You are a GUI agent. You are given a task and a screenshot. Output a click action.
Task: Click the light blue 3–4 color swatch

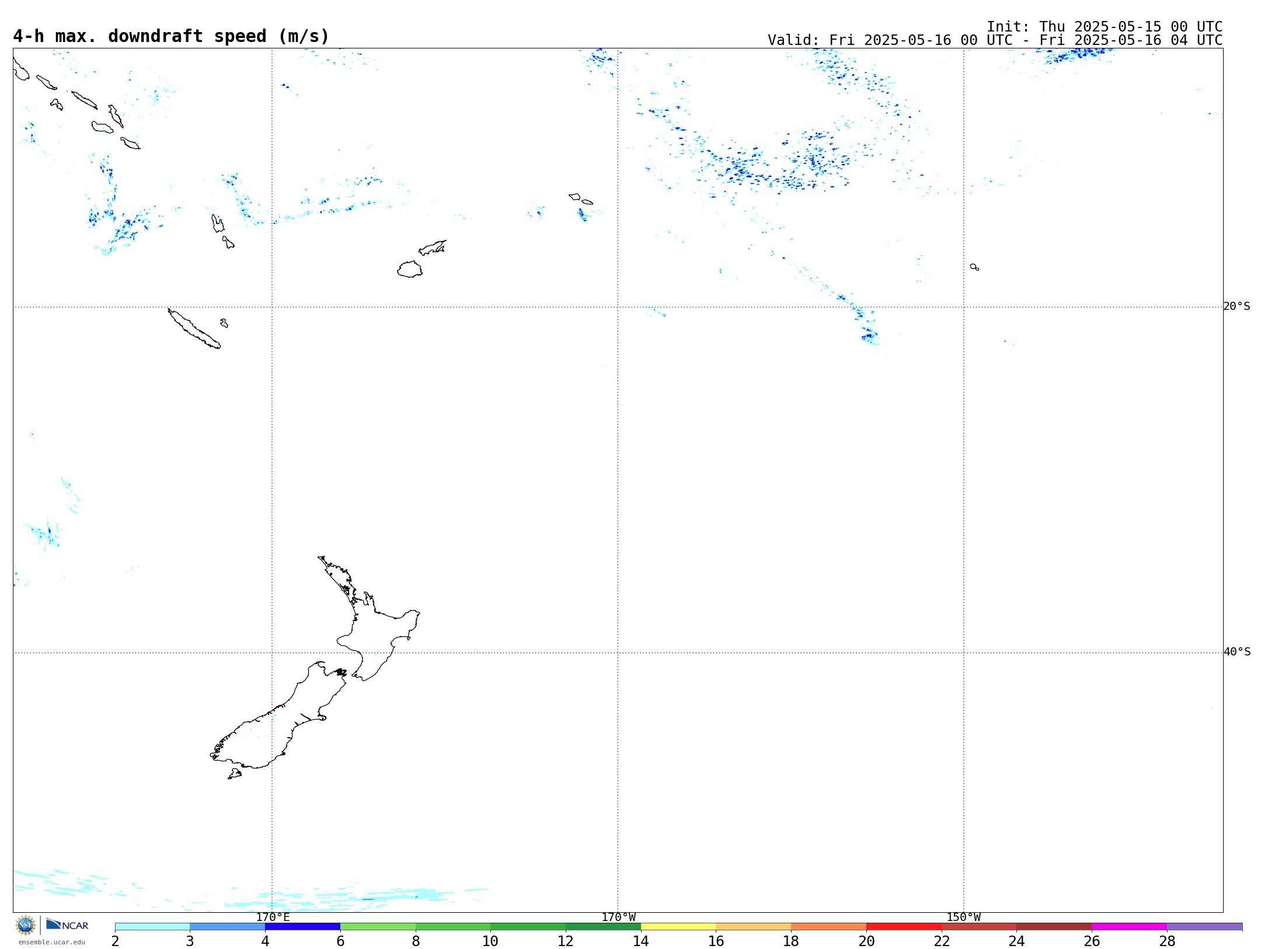pyautogui.click(x=228, y=926)
